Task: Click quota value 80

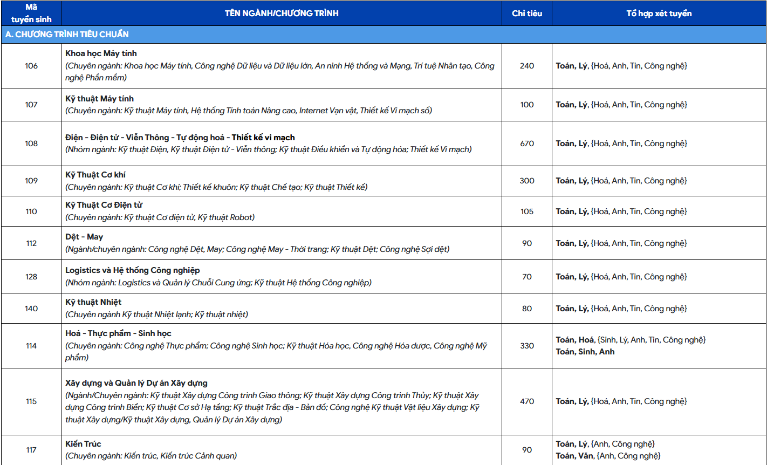Action: tap(527, 309)
